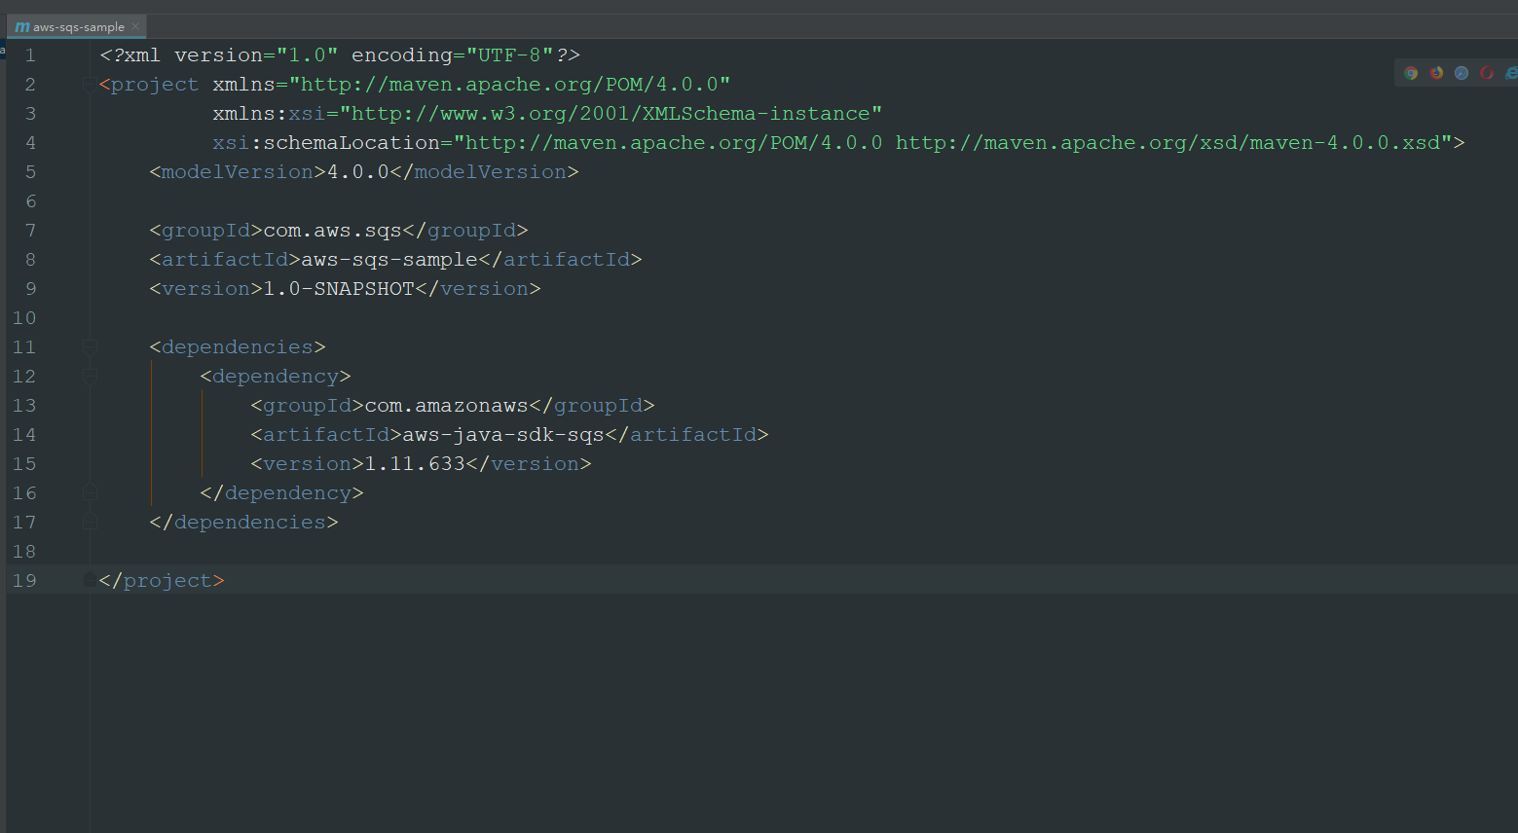
Task: Close the aws-sqs-sample tab
Action: pyautogui.click(x=134, y=26)
